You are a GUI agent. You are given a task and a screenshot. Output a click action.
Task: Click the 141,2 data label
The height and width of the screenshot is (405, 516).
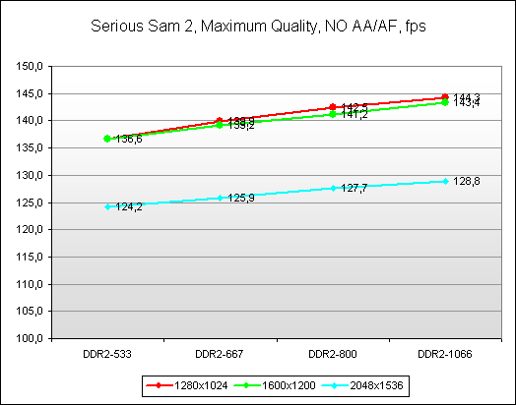click(355, 115)
